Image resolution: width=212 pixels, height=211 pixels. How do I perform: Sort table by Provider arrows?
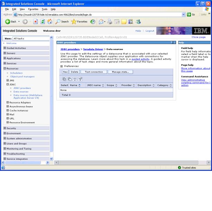tap(134, 85)
